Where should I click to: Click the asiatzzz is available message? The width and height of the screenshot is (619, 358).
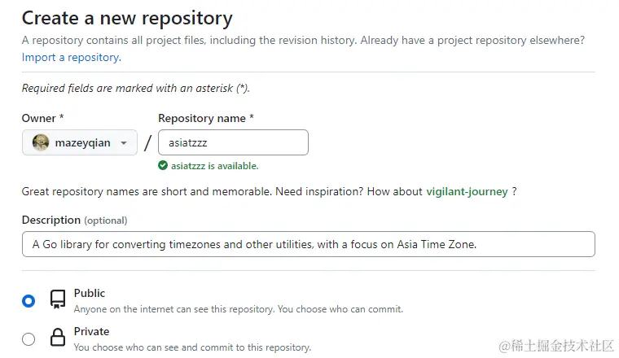[214, 166]
